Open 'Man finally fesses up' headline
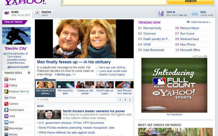The height and width of the screenshot is (136, 218). [x=74, y=62]
